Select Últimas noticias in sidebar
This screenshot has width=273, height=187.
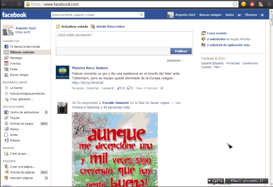click(x=27, y=52)
